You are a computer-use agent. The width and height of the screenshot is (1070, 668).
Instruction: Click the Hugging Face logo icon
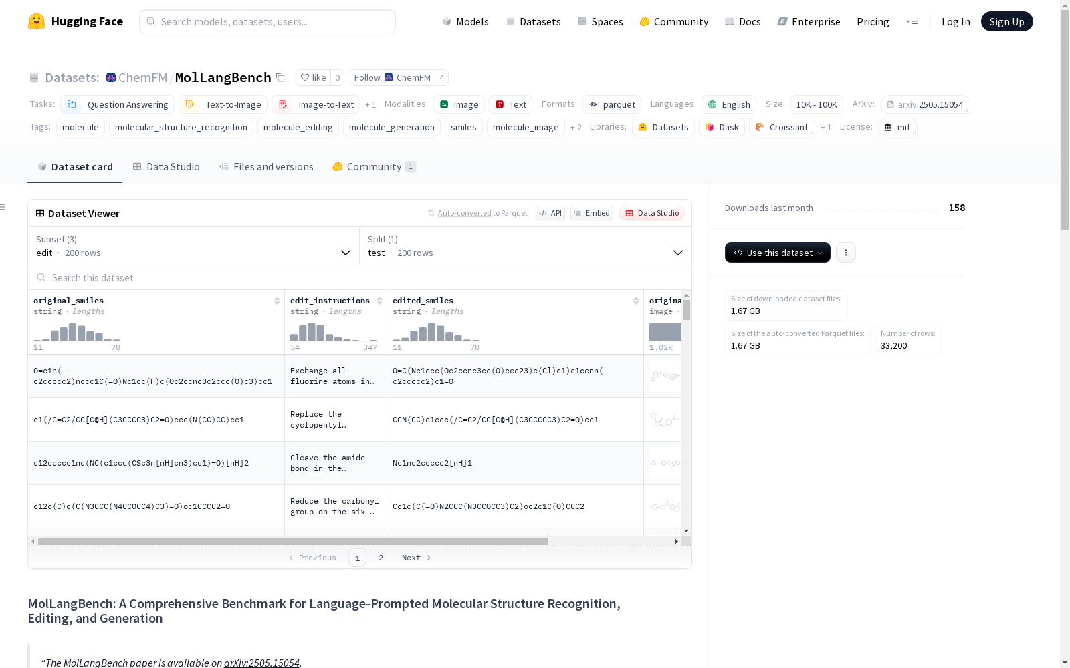point(37,21)
